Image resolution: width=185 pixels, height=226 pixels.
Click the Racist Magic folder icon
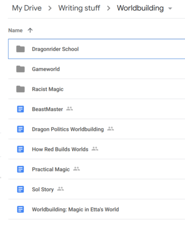click(x=20, y=89)
